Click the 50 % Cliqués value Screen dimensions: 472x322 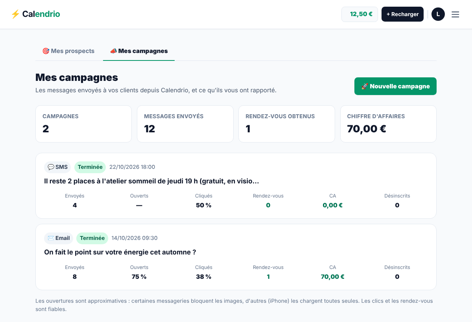[204, 205]
